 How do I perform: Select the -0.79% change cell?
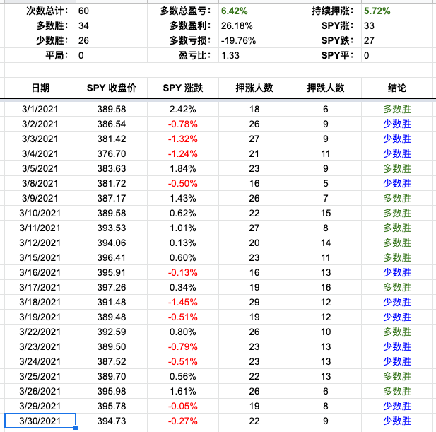(183, 346)
